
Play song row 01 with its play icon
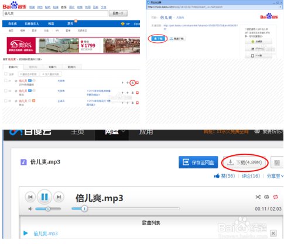[122, 83]
